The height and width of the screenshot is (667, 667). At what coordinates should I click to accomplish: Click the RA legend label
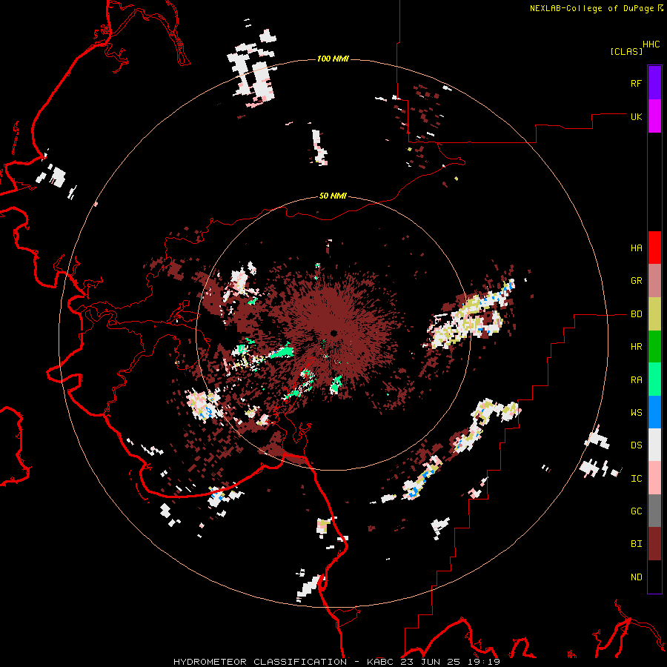[636, 380]
